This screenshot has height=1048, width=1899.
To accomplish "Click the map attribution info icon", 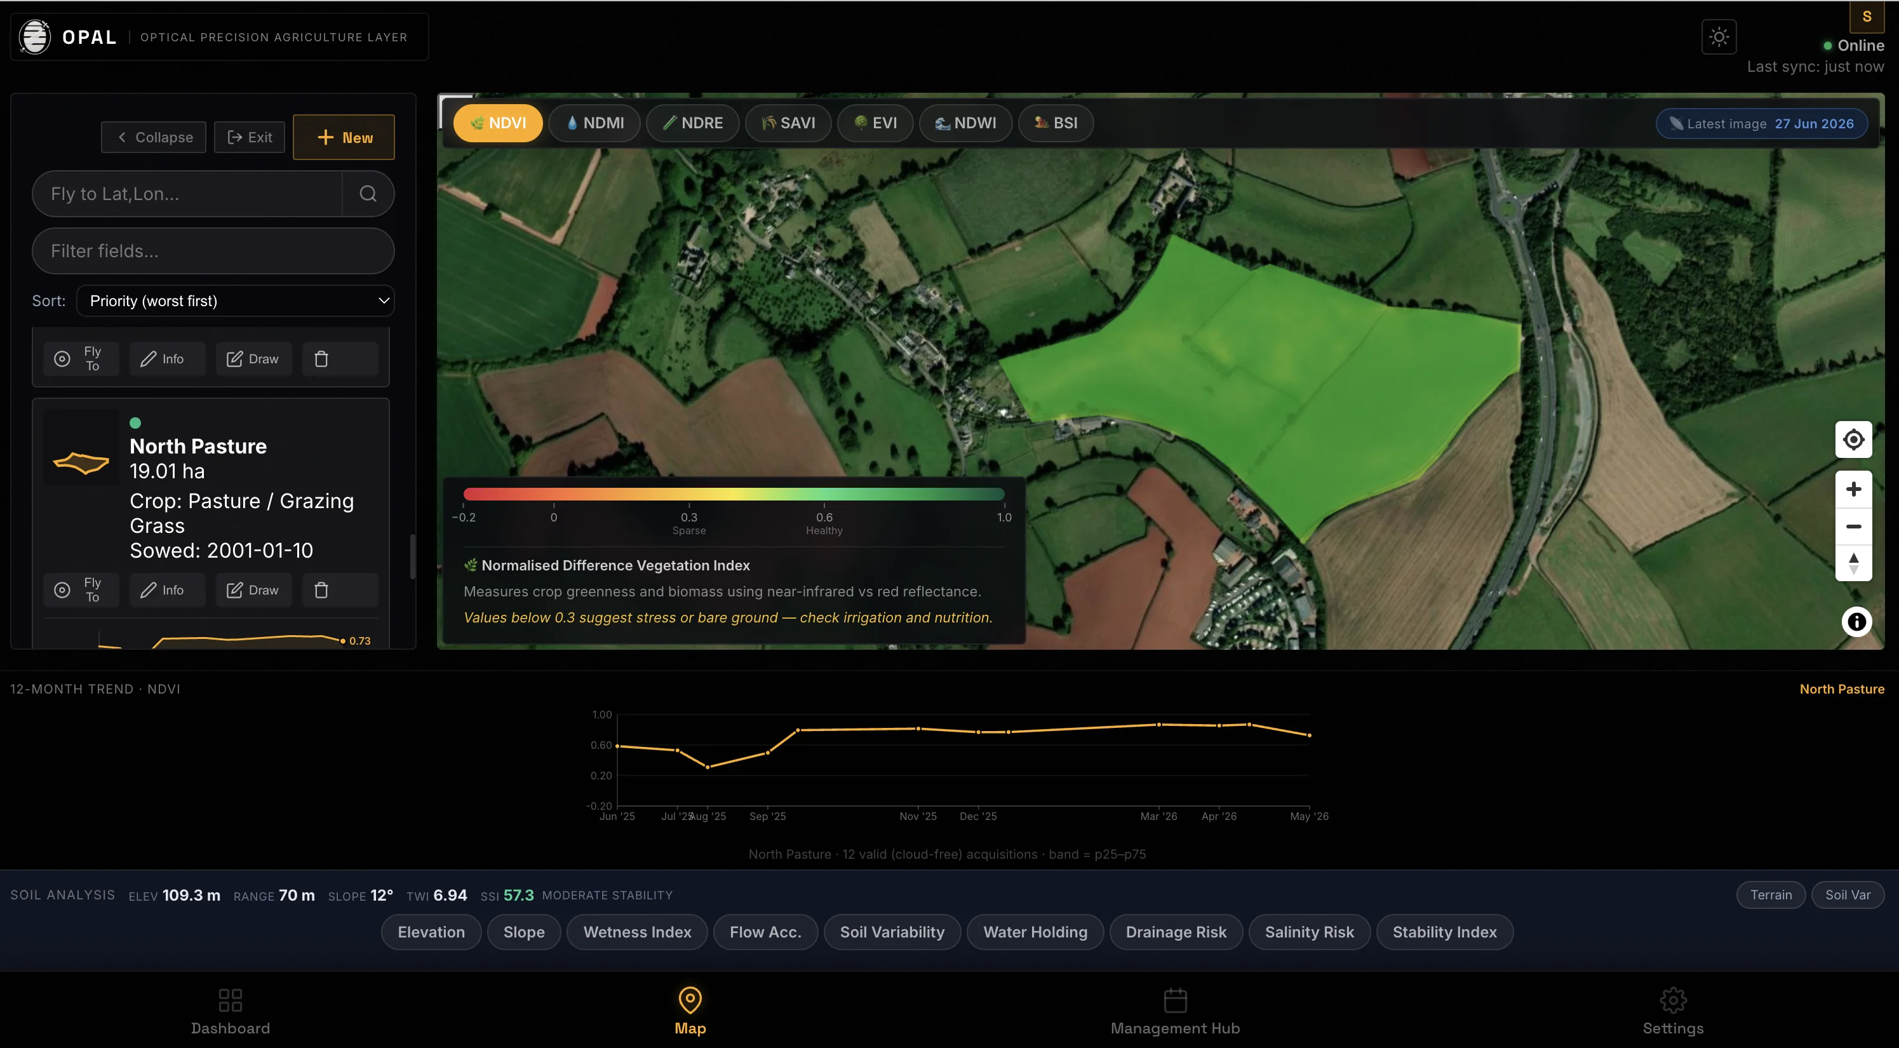I will point(1856,622).
